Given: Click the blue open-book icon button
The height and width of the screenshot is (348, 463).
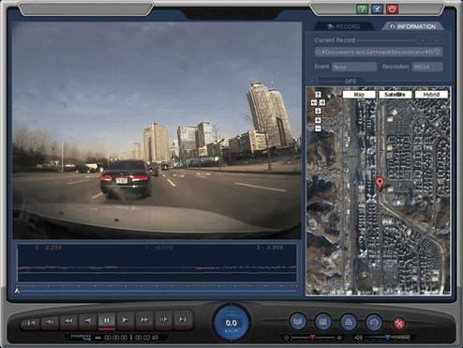Looking at the screenshot, I should pyautogui.click(x=298, y=322).
